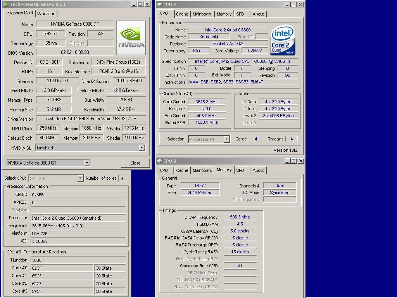Click the Bus Interface value PCI-E 2.0 x16

point(119,71)
